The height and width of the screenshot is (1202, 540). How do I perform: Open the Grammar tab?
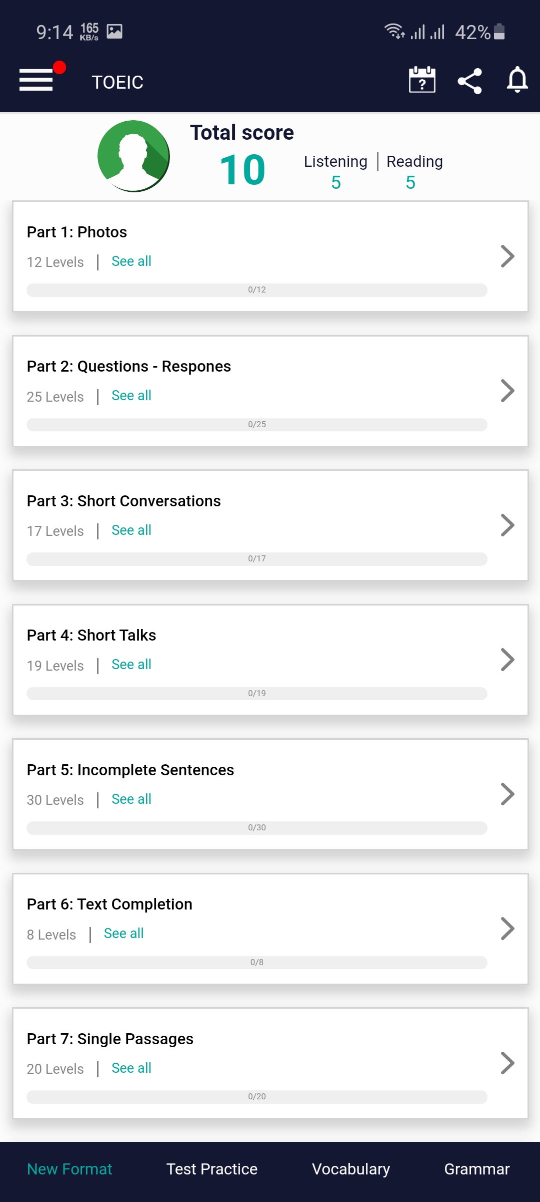point(476,1169)
